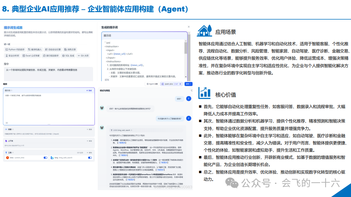The width and height of the screenshot is (351, 197).
Task: Click into the 指令 instruction text box
Action: pyautogui.click(x=48, y=74)
